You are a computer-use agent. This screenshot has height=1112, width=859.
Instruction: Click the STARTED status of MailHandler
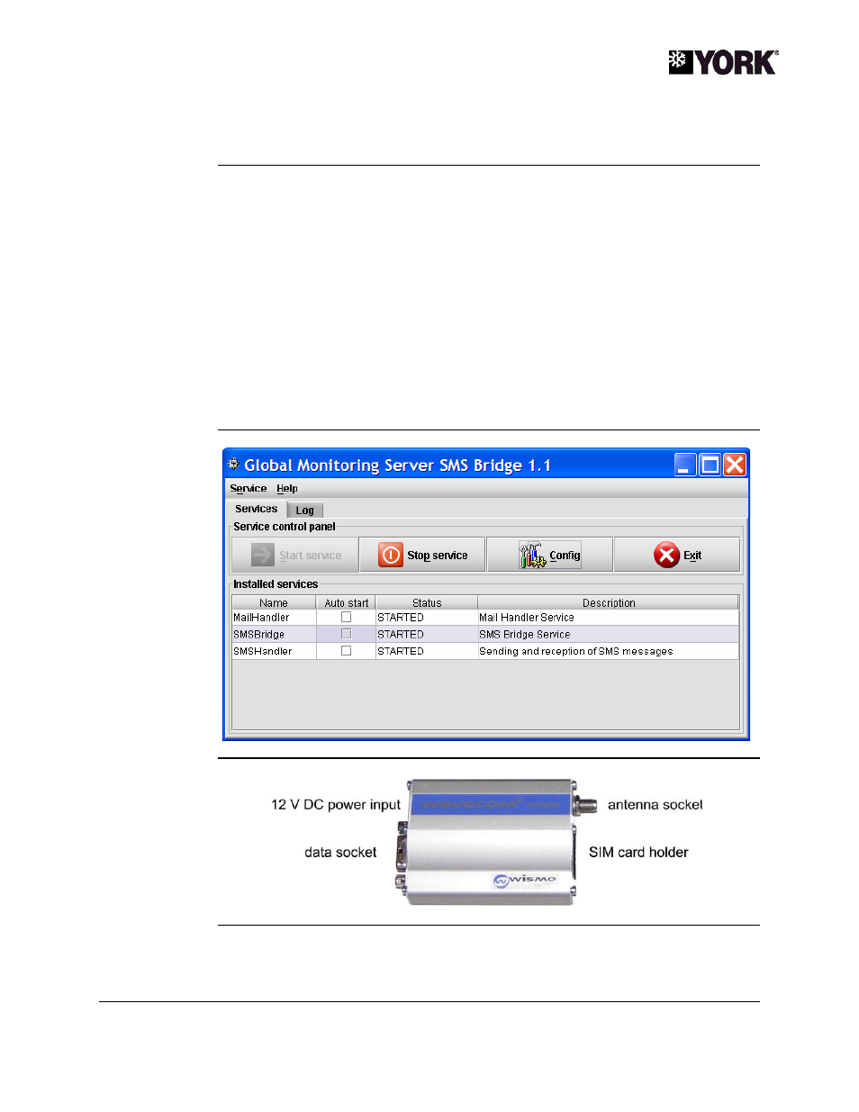click(401, 618)
